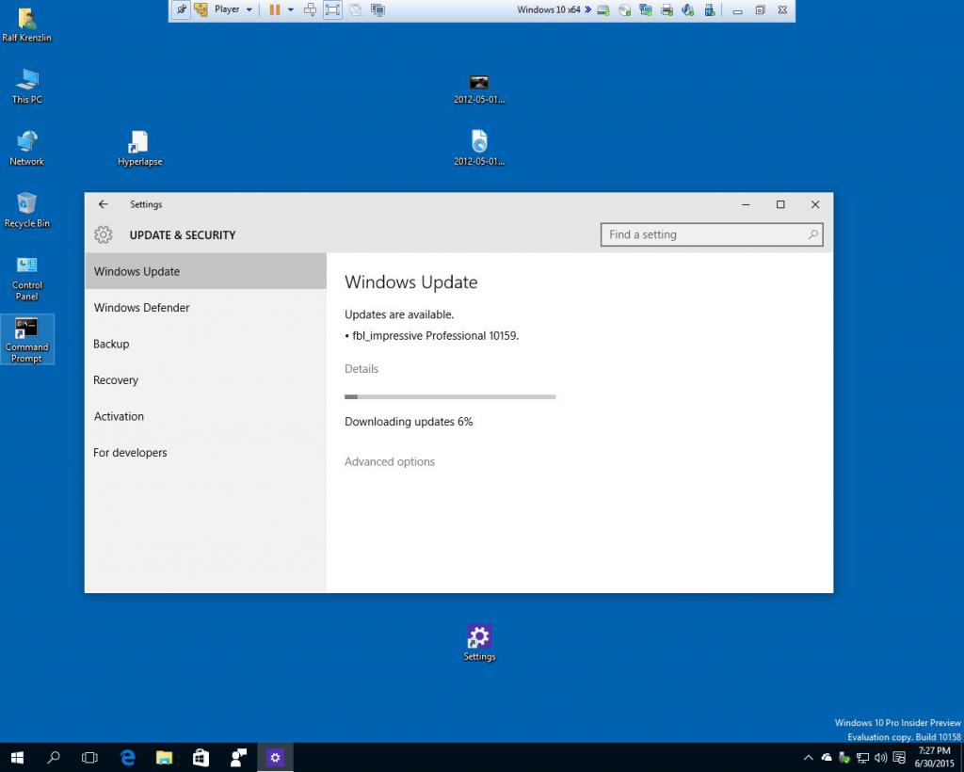The width and height of the screenshot is (964, 772).
Task: Select the Ralf Krenzlin desktop folder icon
Action: (26, 24)
